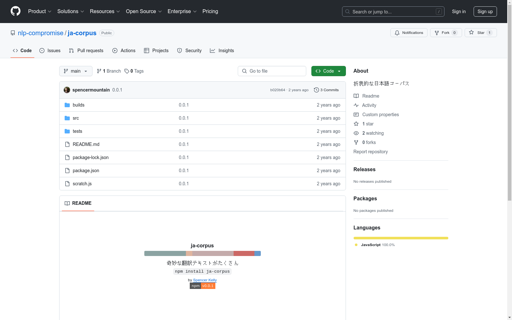Open the main branch selector dropdown
The image size is (512, 320).
click(x=76, y=71)
